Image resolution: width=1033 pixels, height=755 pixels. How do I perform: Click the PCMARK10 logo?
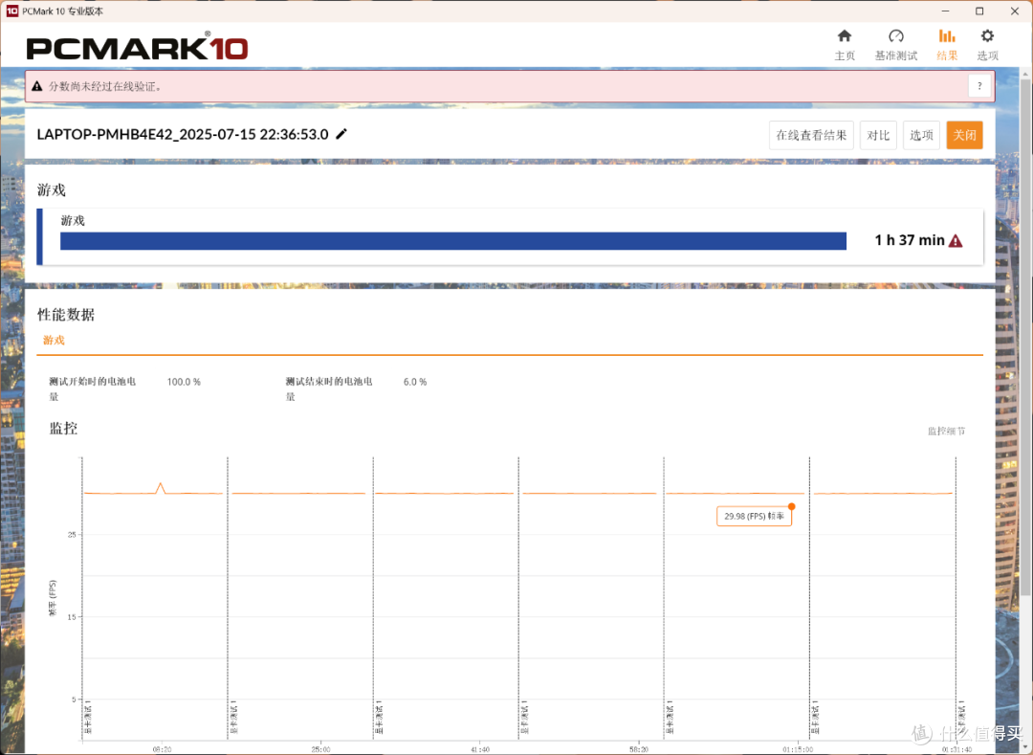137,48
